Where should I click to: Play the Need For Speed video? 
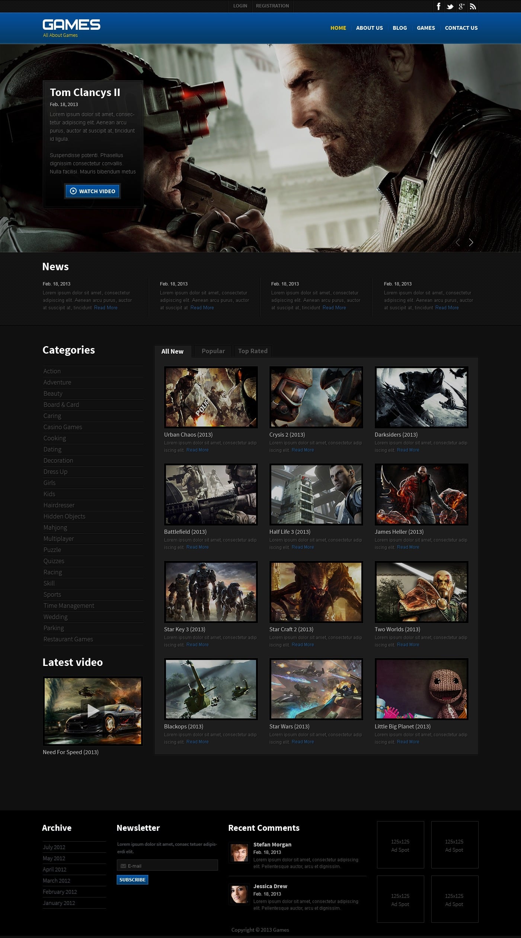pyautogui.click(x=93, y=711)
